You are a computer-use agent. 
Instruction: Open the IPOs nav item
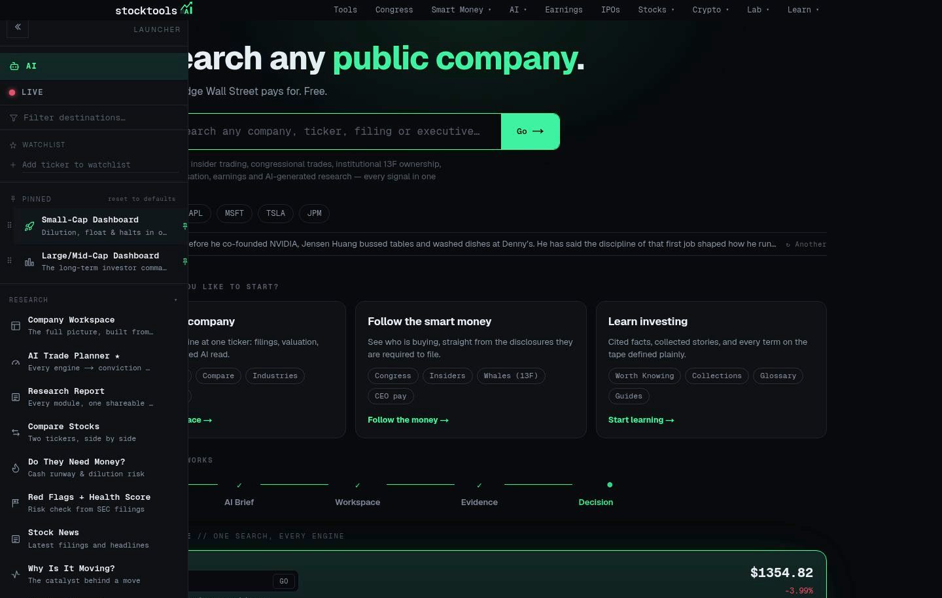610,10
